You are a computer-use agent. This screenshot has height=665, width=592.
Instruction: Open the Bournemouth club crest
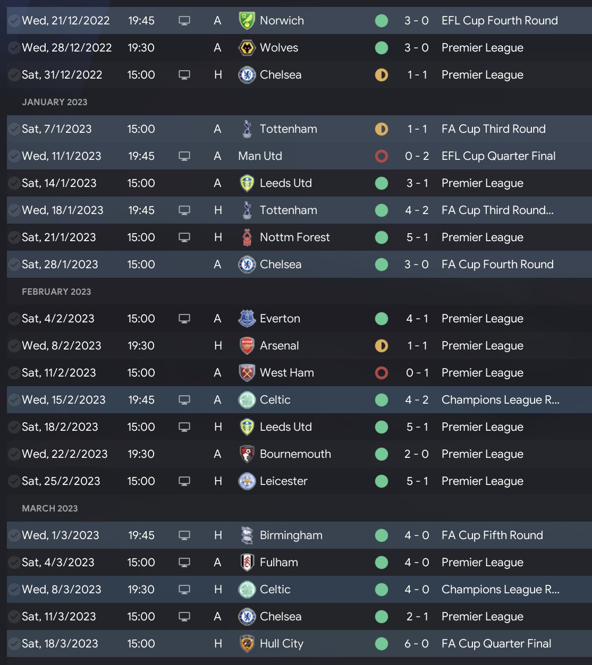coord(247,454)
